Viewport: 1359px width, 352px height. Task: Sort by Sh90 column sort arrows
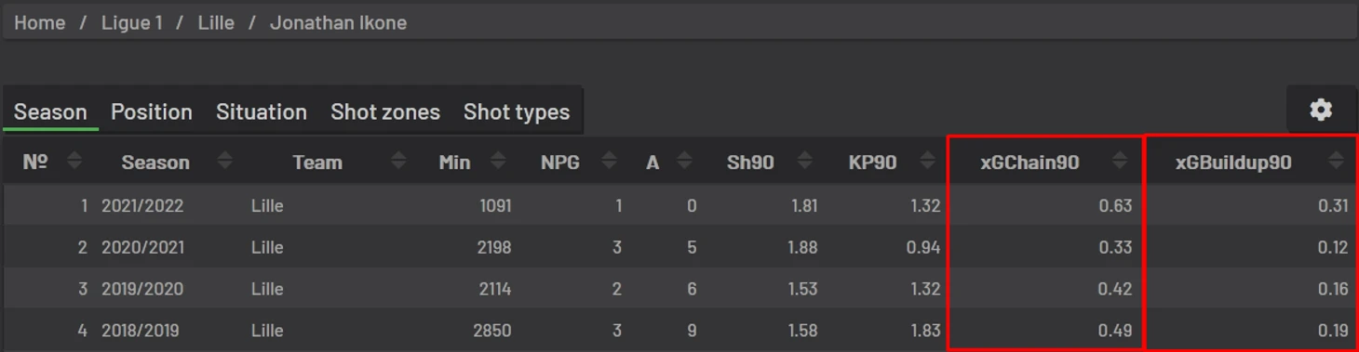tap(805, 162)
